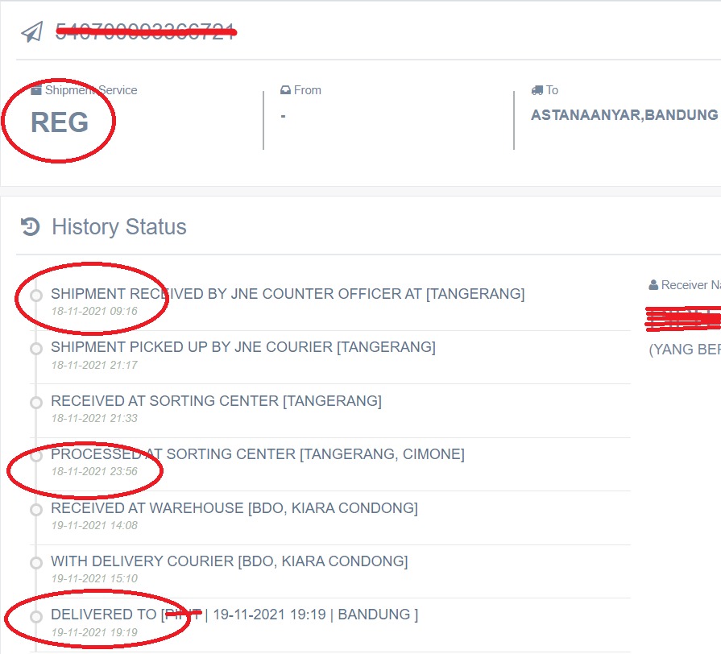Click timeline marker for received at sorting center
The image size is (721, 654).
[x=36, y=403]
